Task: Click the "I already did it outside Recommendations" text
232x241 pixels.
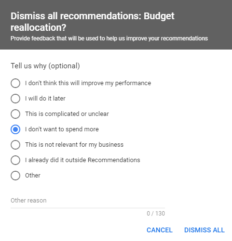Action: (x=82, y=160)
